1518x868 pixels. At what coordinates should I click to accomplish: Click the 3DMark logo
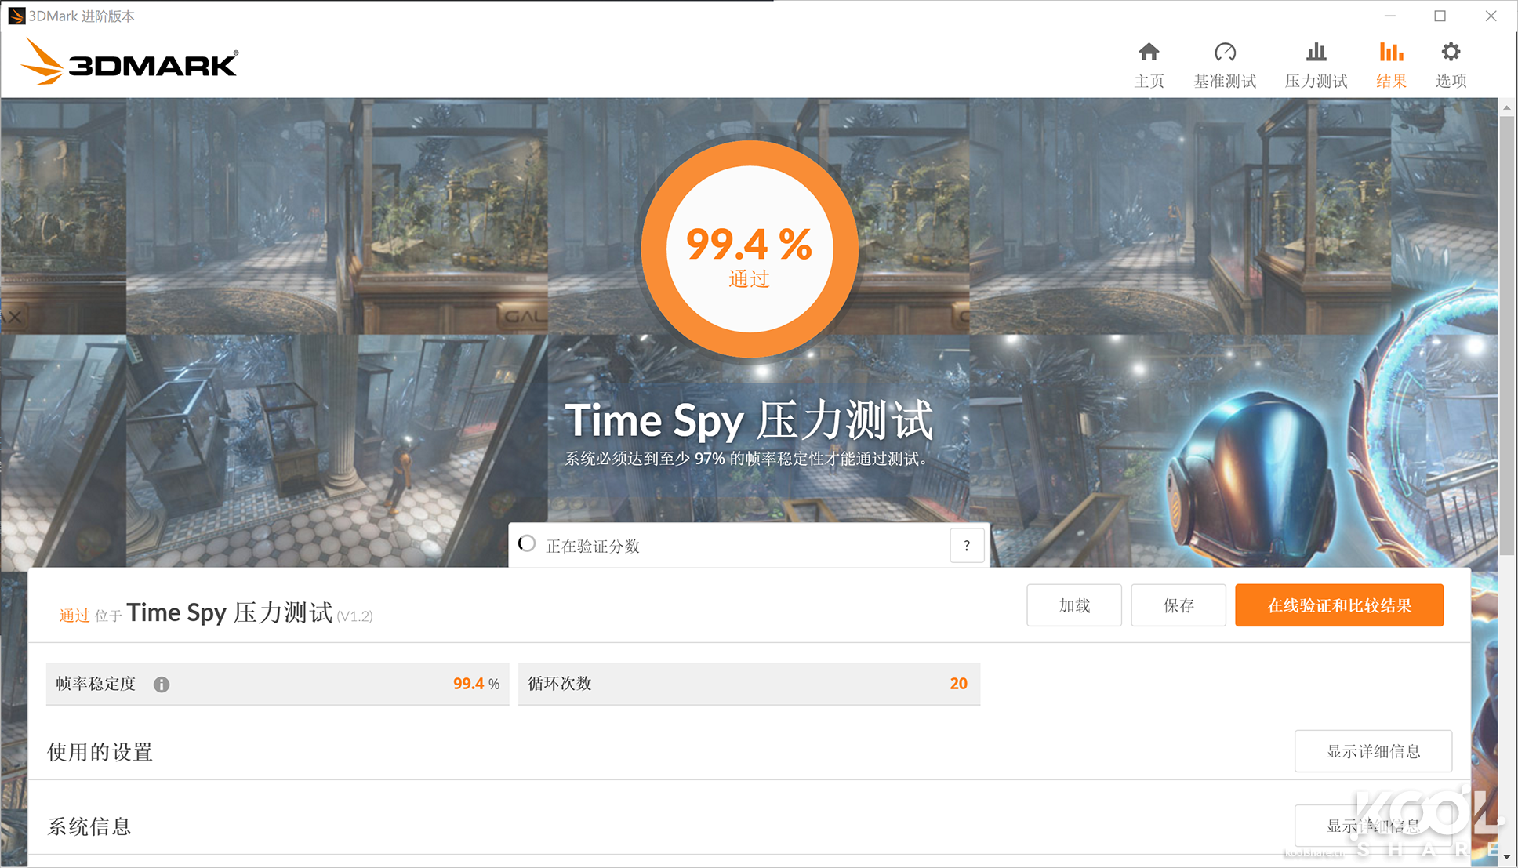pyautogui.click(x=129, y=63)
